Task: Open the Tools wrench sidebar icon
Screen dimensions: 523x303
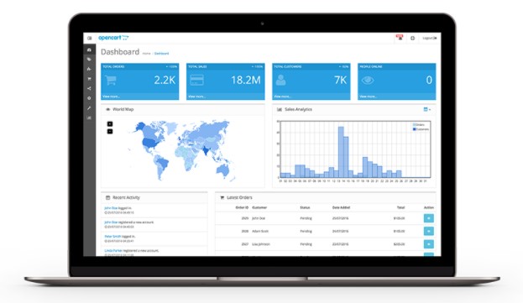Action: click(x=89, y=108)
